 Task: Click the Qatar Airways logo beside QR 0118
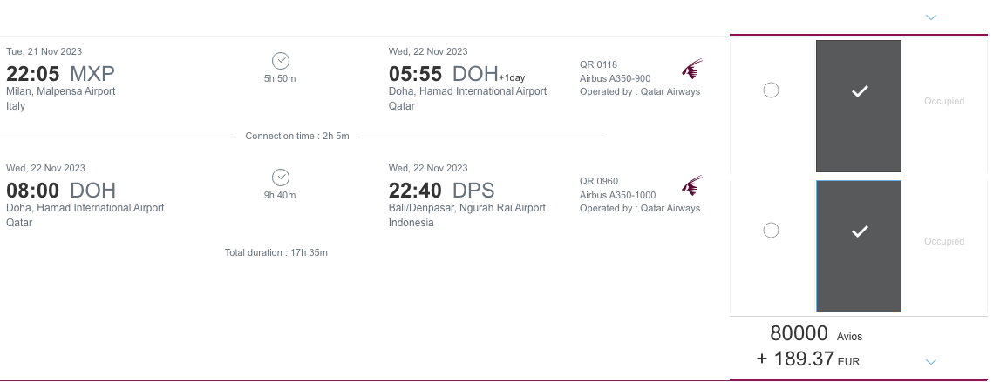click(x=692, y=69)
